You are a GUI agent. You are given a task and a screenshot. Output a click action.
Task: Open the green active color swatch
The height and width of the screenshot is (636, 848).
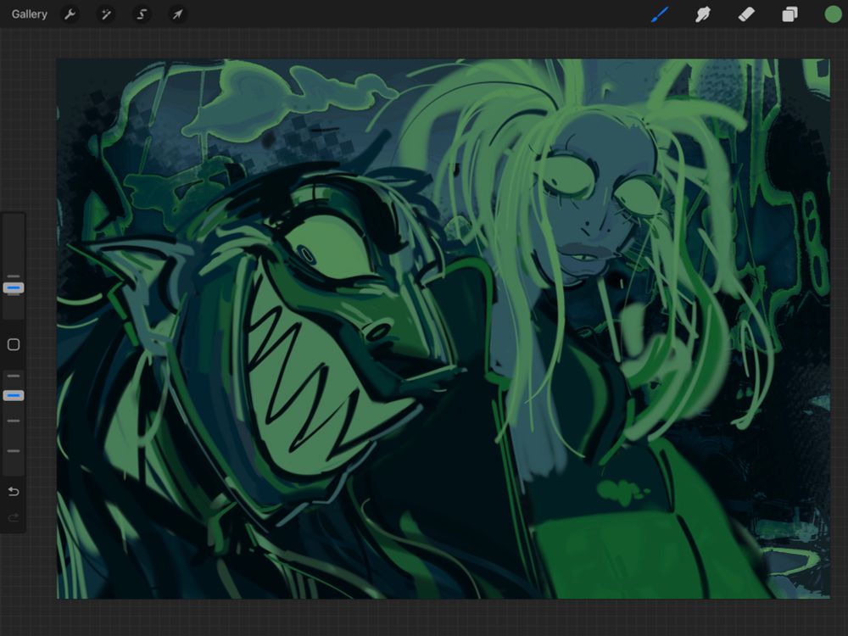pos(833,14)
